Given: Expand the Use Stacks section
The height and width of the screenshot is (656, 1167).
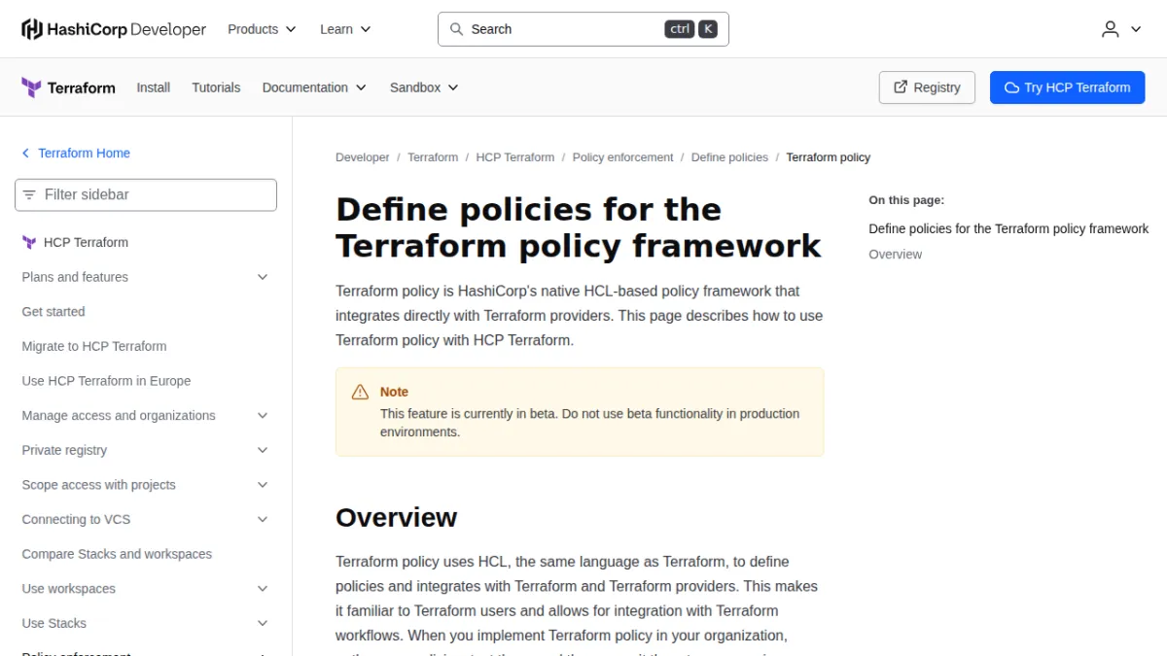Looking at the screenshot, I should point(263,623).
